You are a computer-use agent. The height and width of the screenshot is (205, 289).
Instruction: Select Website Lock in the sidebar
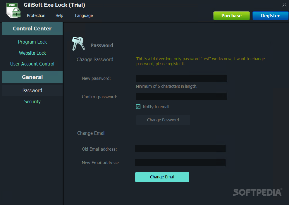click(32, 53)
